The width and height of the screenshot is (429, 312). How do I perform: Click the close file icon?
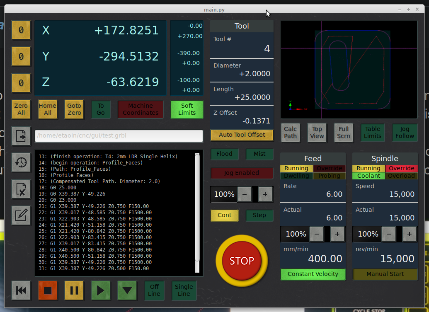21,189
